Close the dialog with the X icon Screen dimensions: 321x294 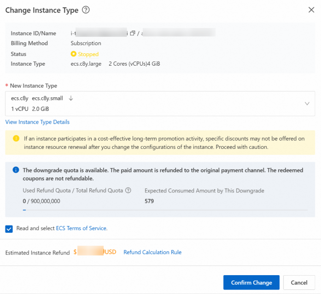311,10
